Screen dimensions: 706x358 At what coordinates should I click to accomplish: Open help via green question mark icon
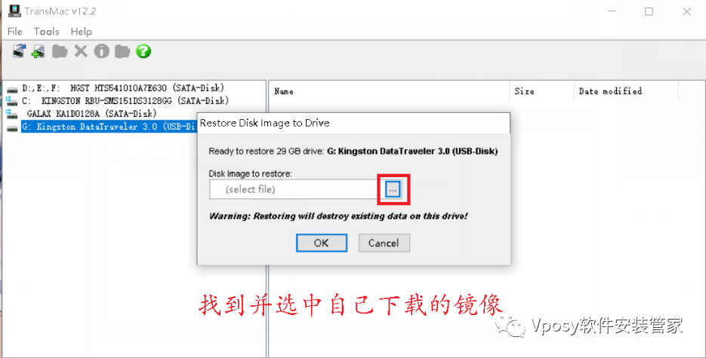click(x=143, y=51)
